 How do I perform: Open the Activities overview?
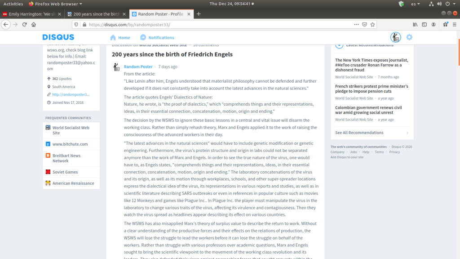click(13, 4)
